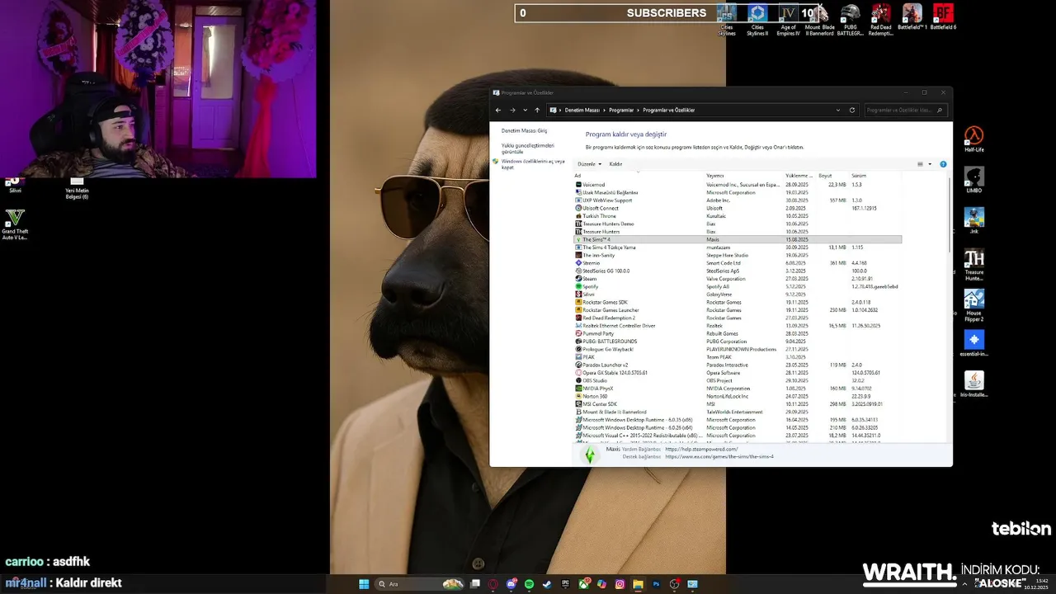
Task: Open Cities Skylines II desktop shortcut
Action: click(757, 21)
